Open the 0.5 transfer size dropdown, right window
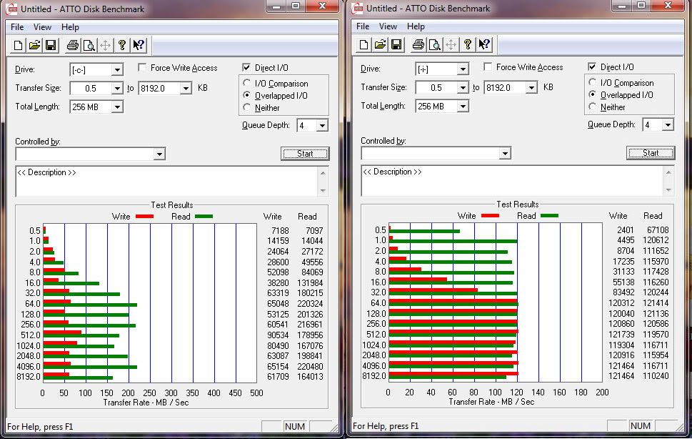The width and height of the screenshot is (692, 439). 463,87
